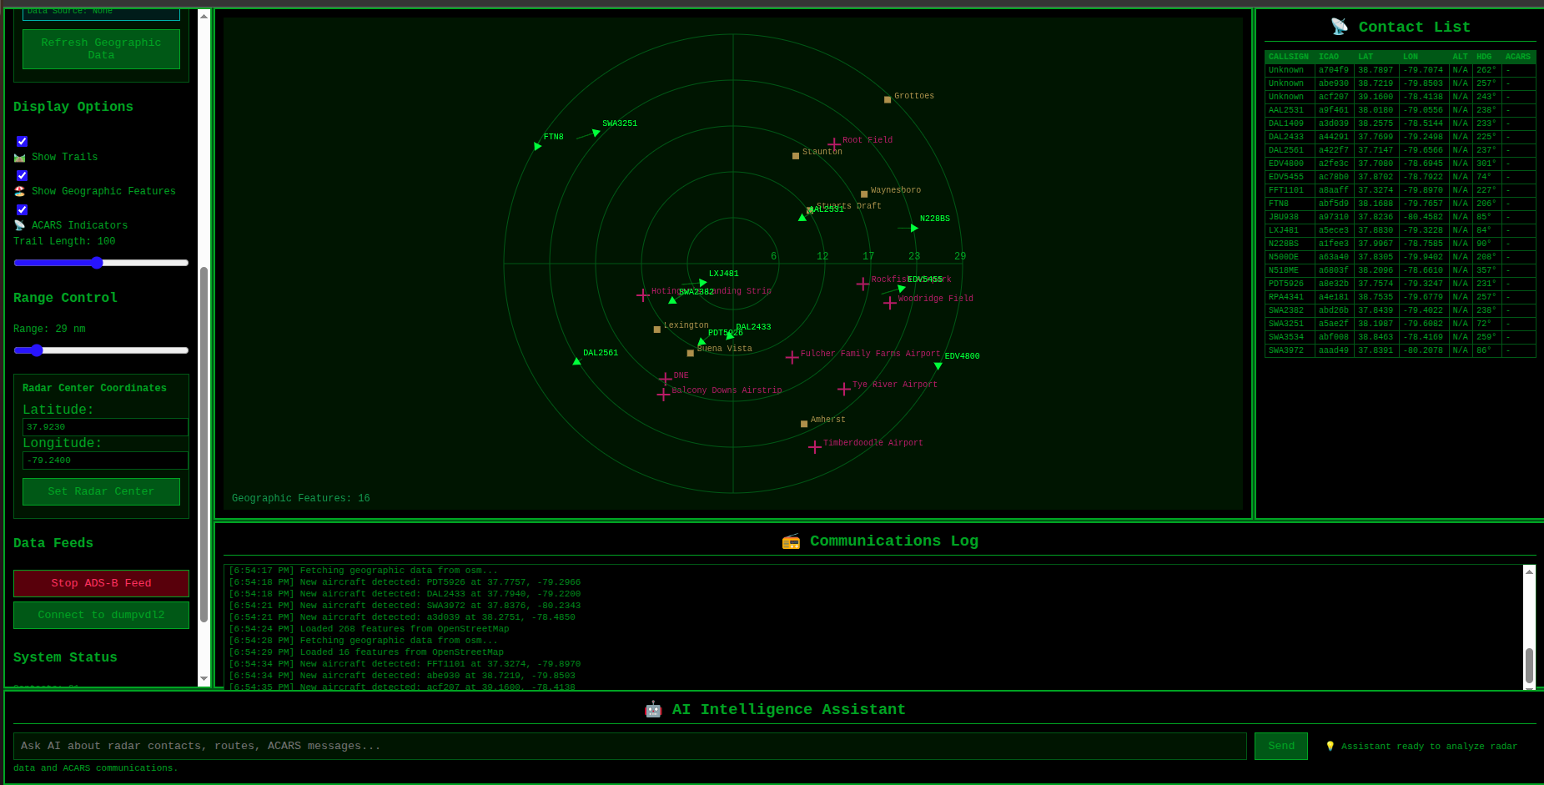Click the HDG column header in contacts
1544x785 pixels.
click(1486, 57)
